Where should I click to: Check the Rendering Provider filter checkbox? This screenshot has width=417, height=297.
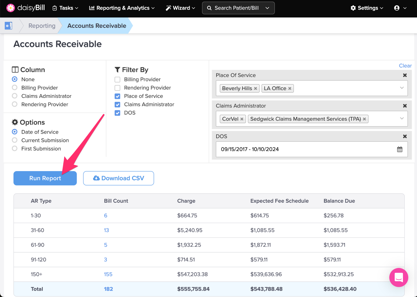(118, 88)
